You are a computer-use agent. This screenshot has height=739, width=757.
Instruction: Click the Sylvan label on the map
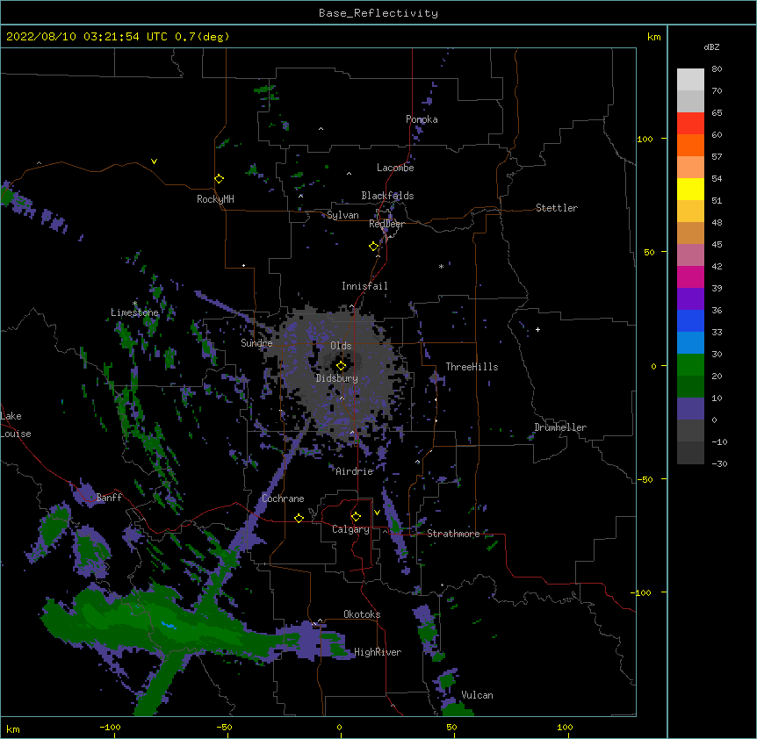tap(342, 215)
